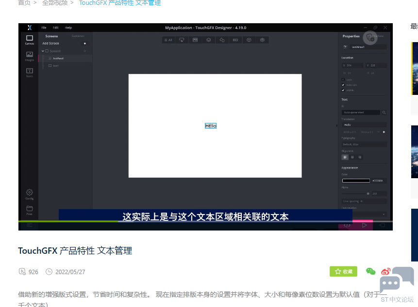This screenshot has width=418, height=307.
Task: Add a new screen with the plus icon
Action: 85,43
